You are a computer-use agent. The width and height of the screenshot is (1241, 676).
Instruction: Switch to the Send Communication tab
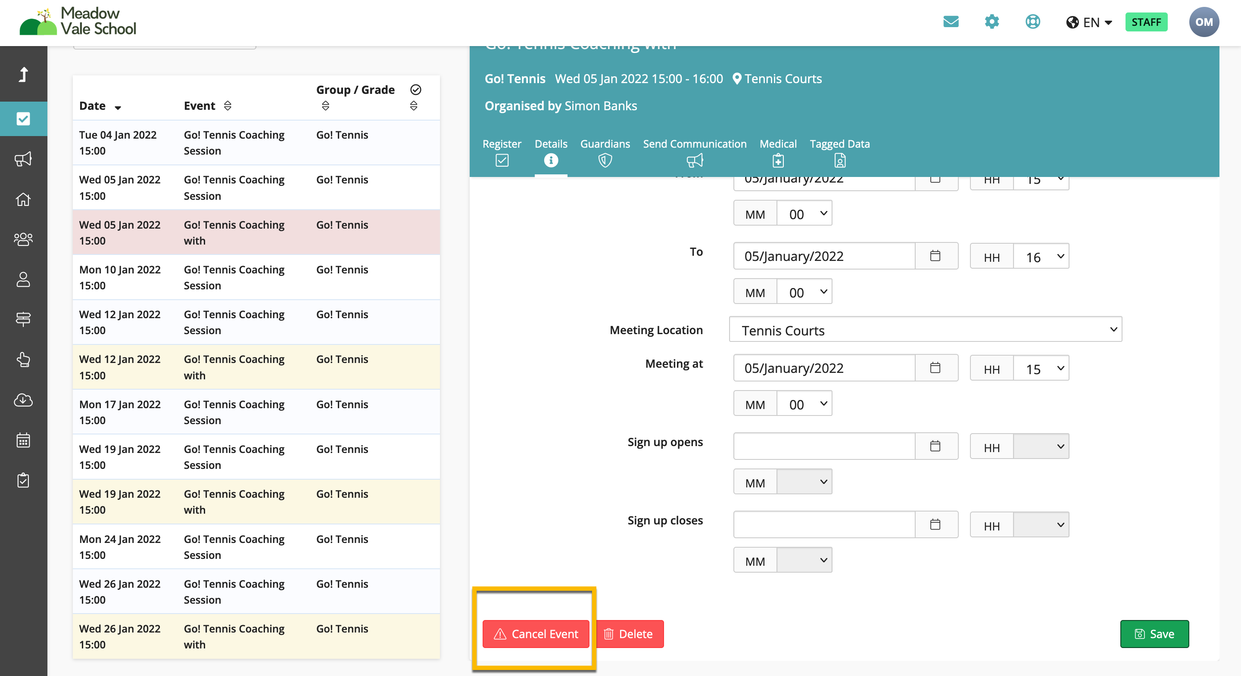pos(694,152)
